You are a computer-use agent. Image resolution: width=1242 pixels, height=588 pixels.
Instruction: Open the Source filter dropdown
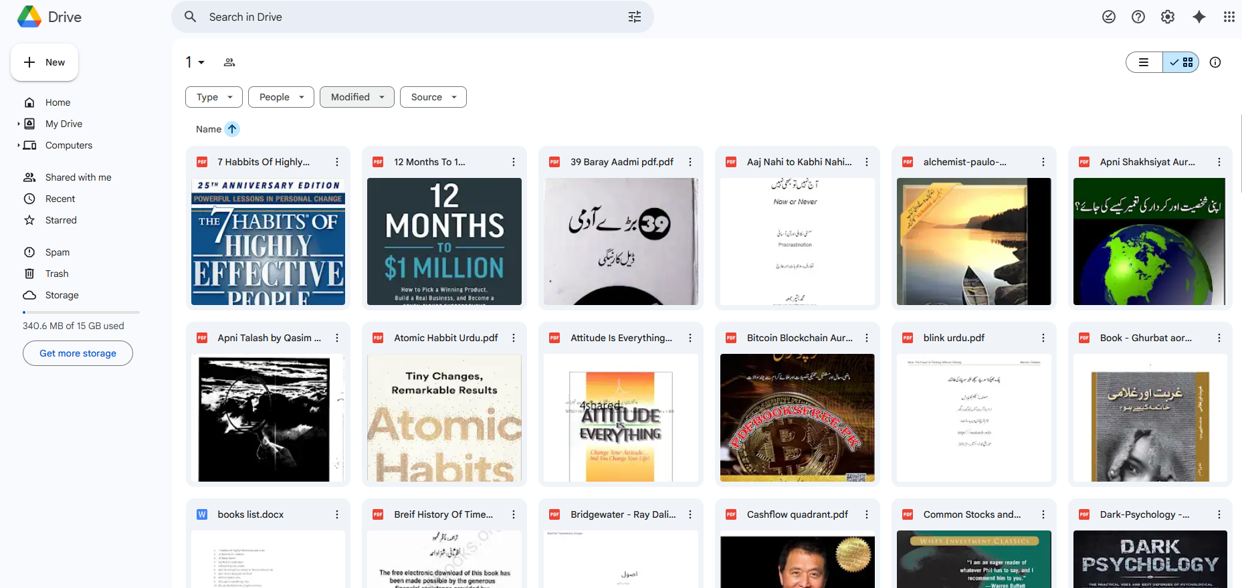click(433, 97)
